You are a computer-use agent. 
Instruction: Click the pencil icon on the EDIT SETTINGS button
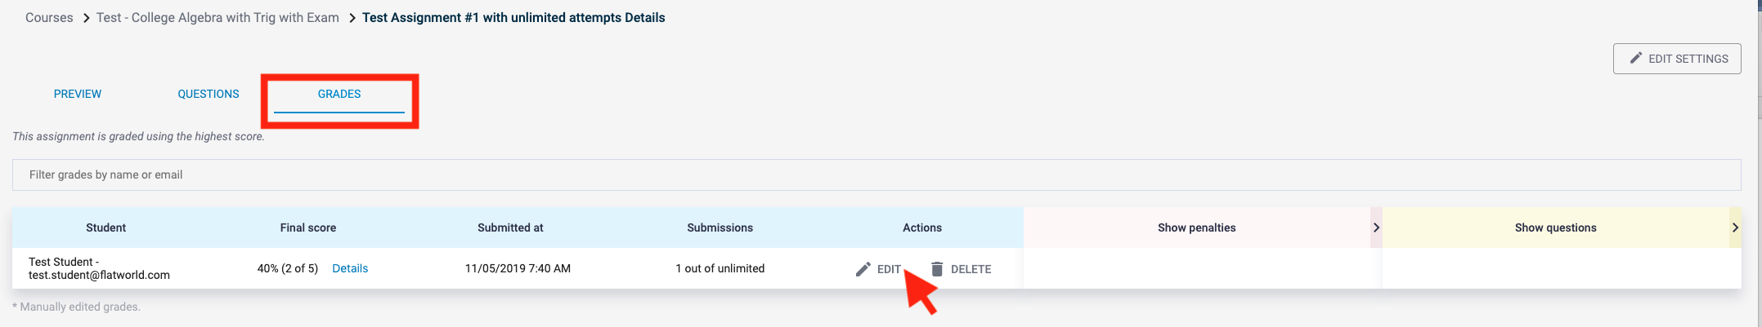pos(1635,58)
